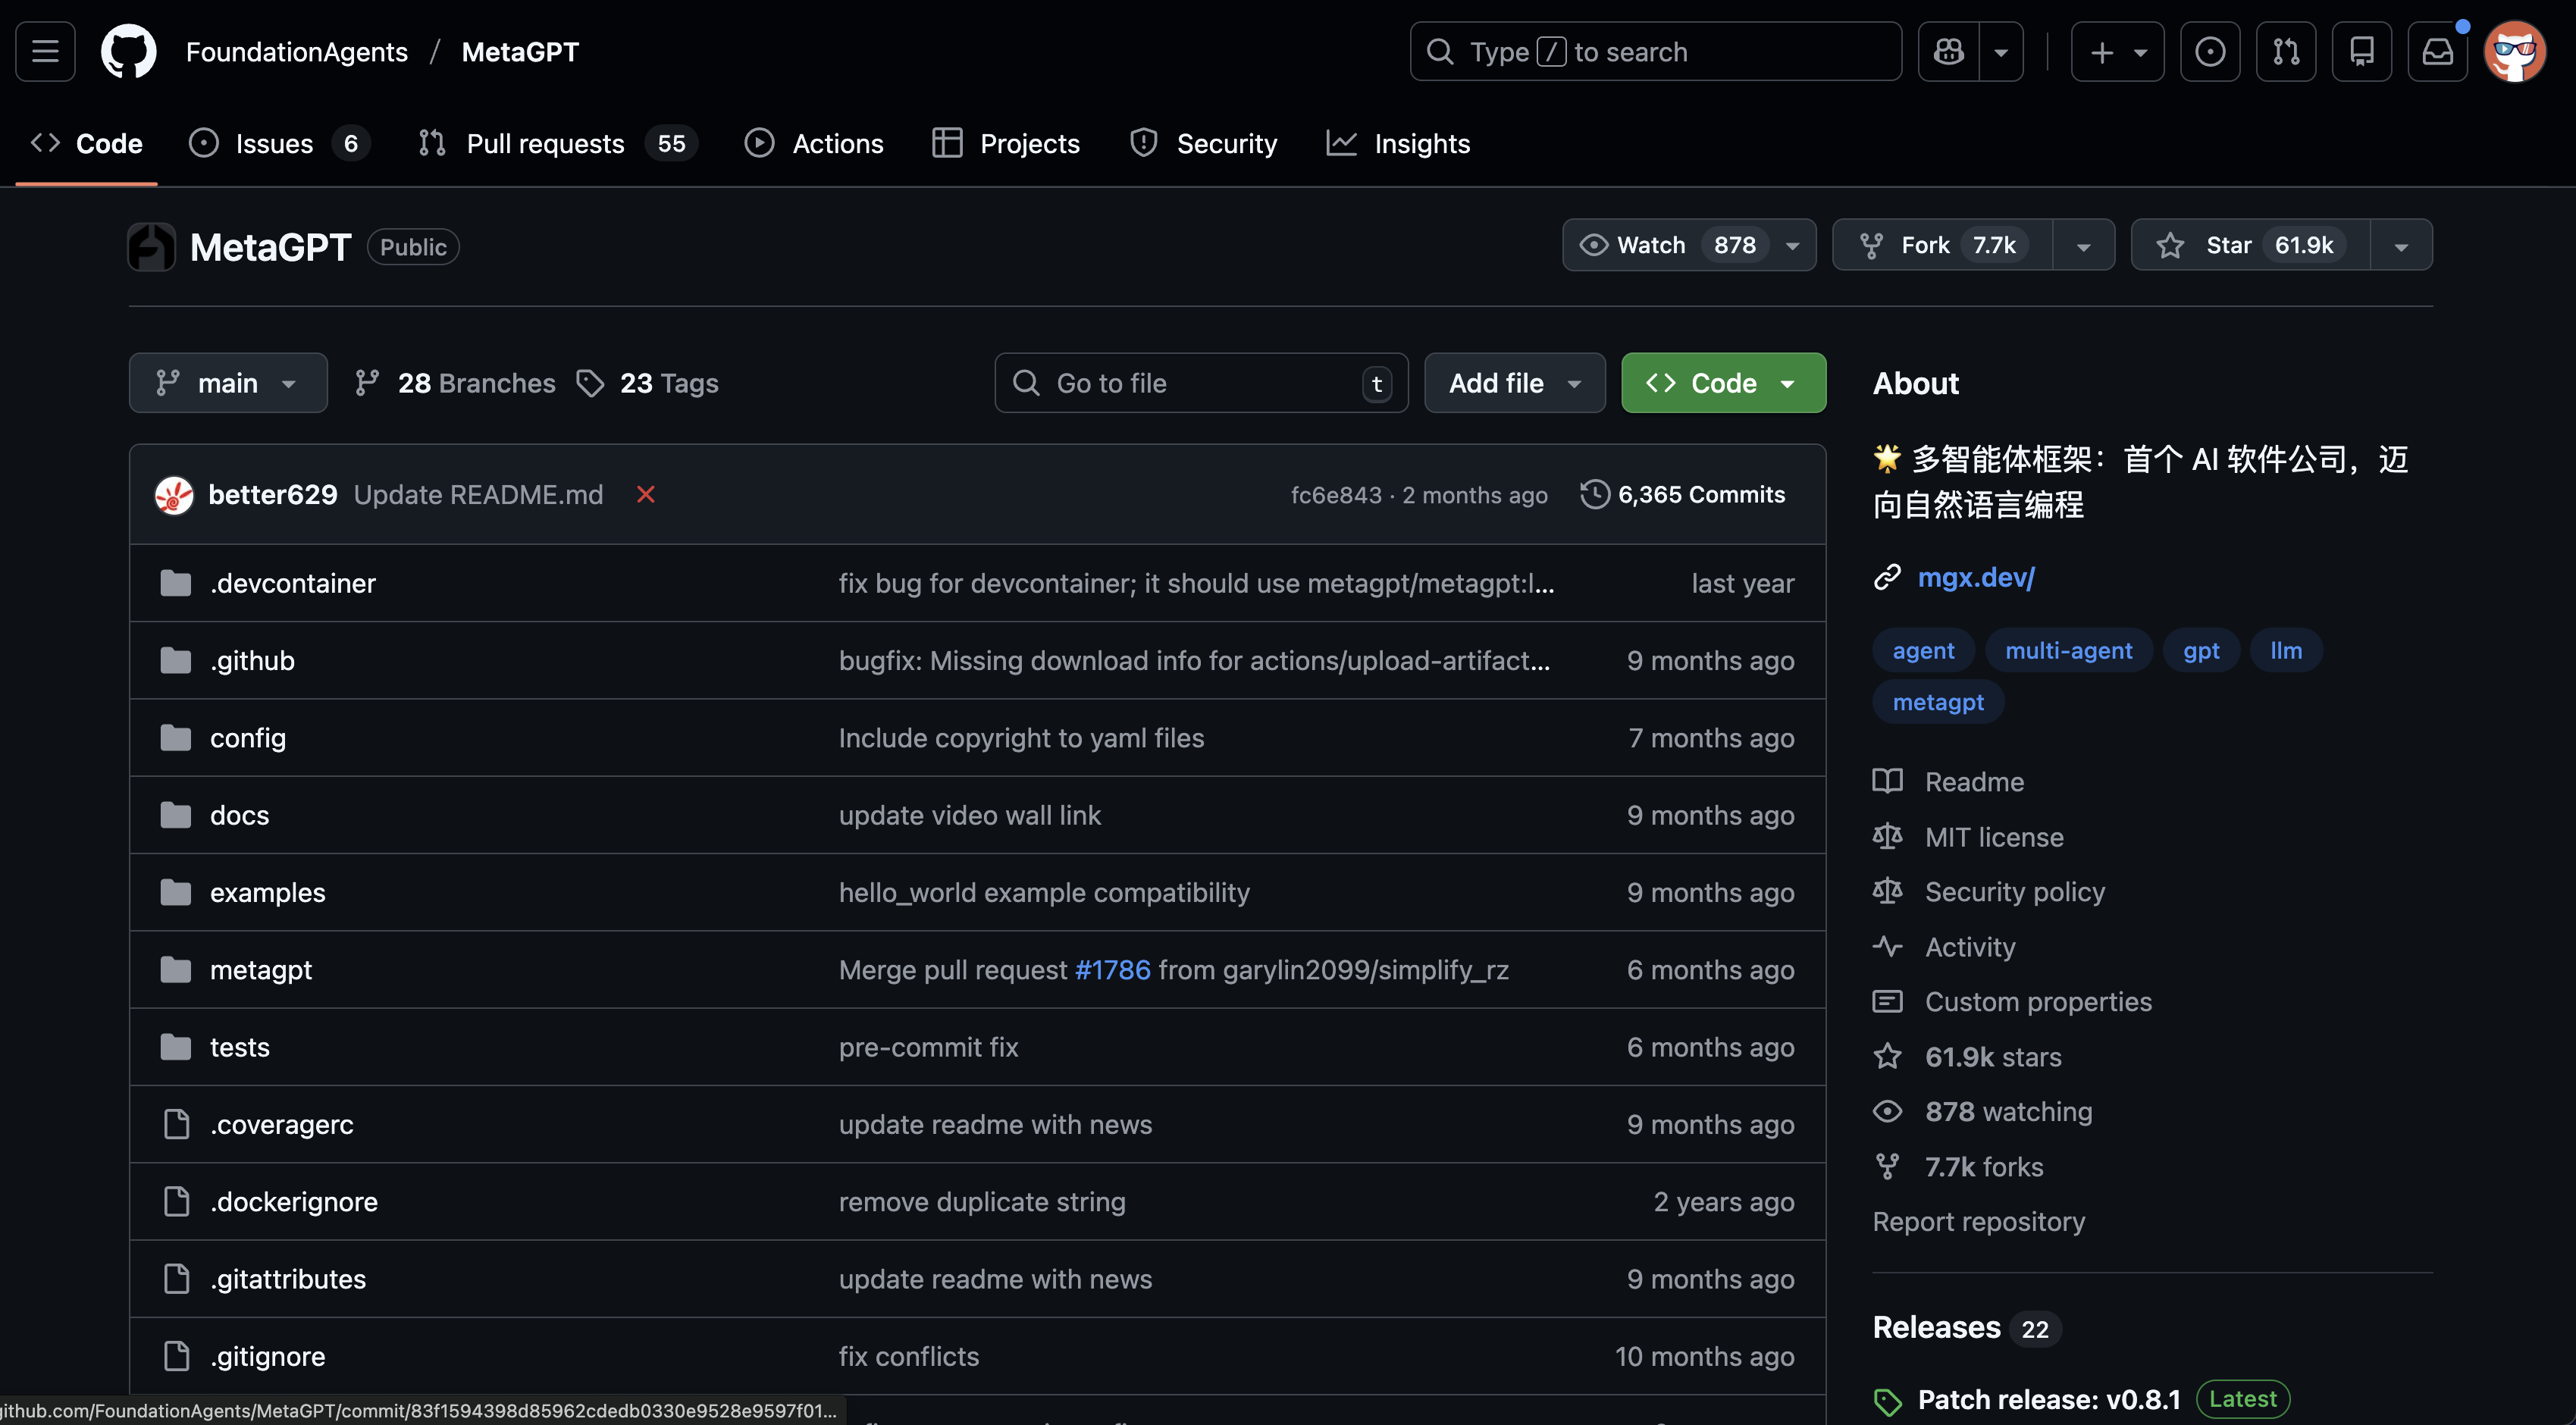2576x1425 pixels.
Task: Open the Actions tab
Action: click(814, 142)
